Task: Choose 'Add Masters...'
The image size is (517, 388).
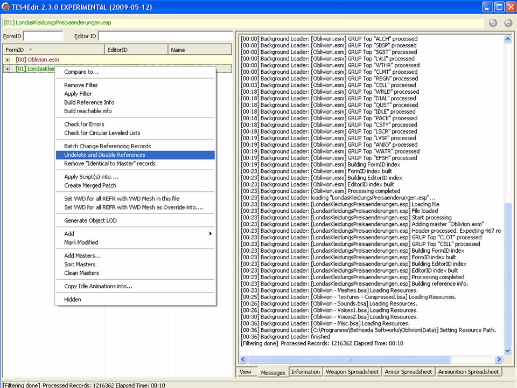Action: click(x=135, y=255)
